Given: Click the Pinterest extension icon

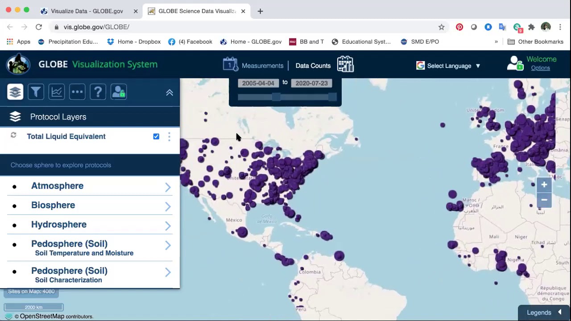Looking at the screenshot, I should [459, 27].
